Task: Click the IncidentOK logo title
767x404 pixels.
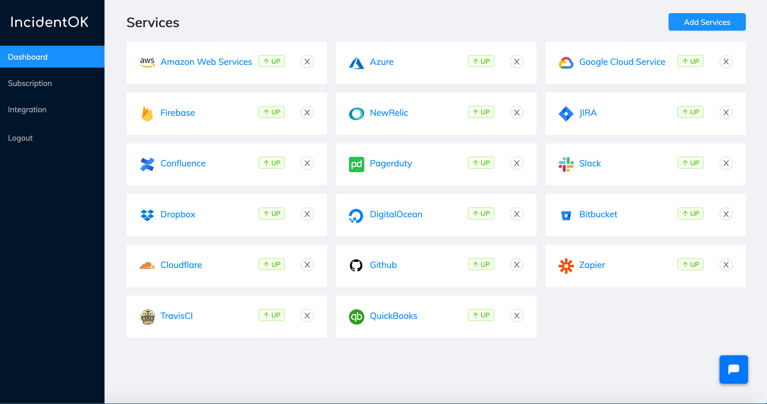Action: [49, 22]
